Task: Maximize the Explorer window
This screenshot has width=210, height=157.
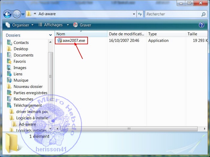Action: point(189,3)
